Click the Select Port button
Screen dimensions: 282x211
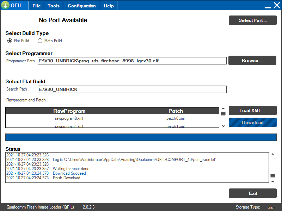[x=253, y=20]
